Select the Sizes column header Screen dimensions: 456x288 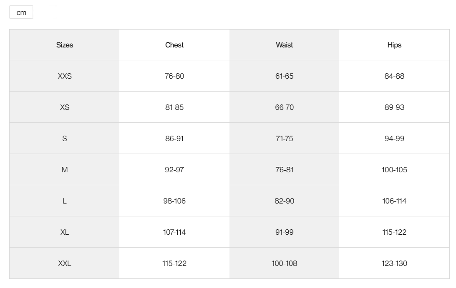pyautogui.click(x=64, y=45)
